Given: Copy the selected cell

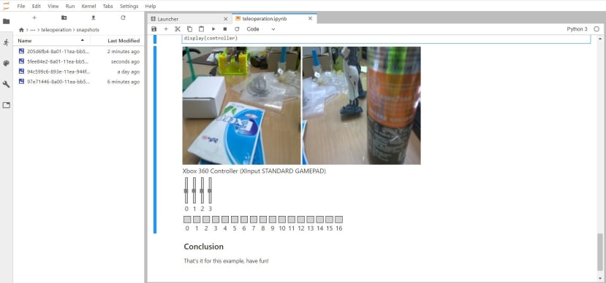Looking at the screenshot, I should 189,29.
